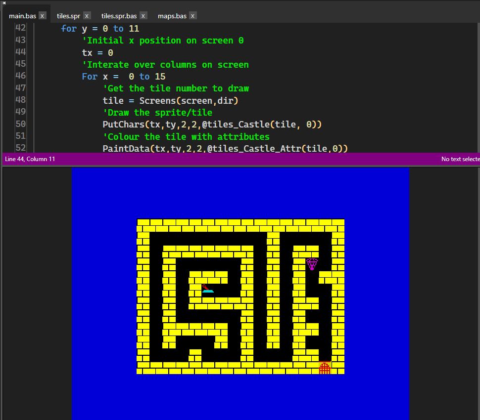Switch to the tiles.spr tab
Viewport: 480px width, 420px height.
(68, 16)
